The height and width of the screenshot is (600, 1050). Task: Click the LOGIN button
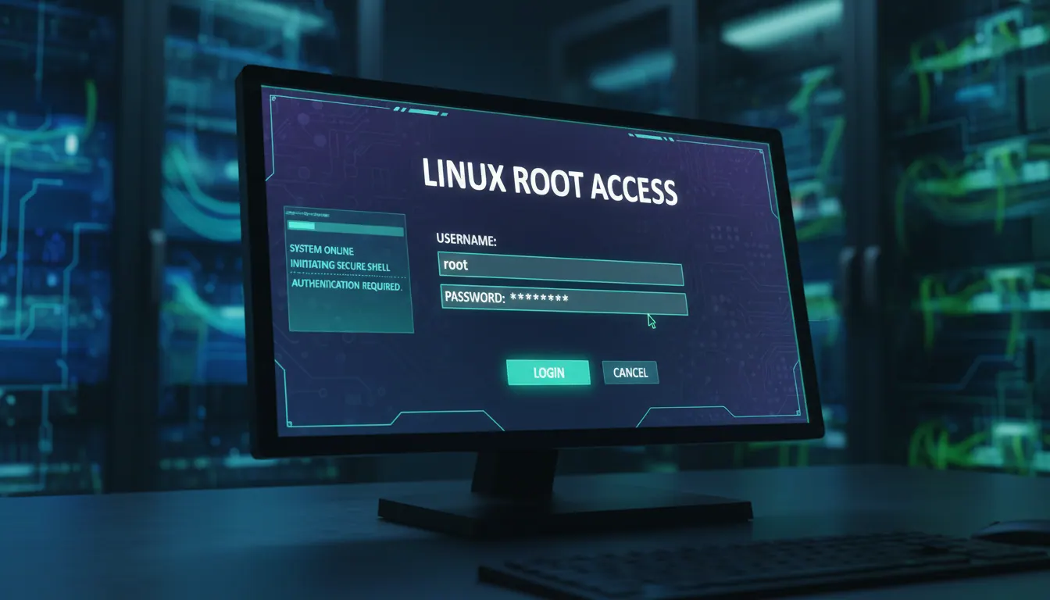click(x=548, y=373)
